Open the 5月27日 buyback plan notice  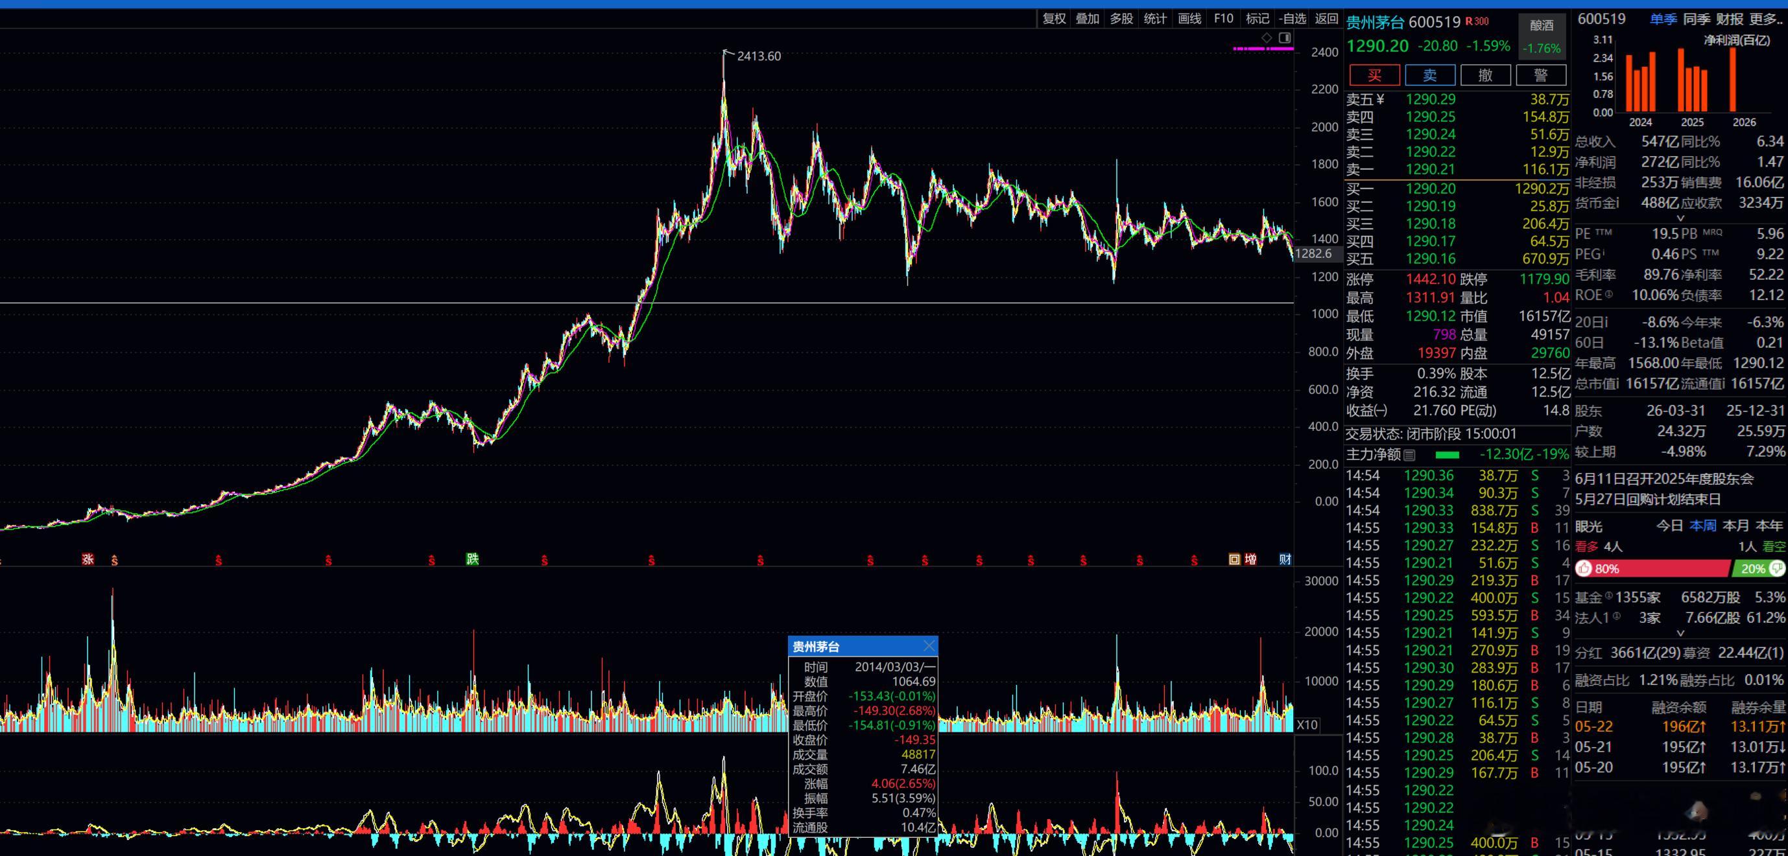pyautogui.click(x=1648, y=500)
